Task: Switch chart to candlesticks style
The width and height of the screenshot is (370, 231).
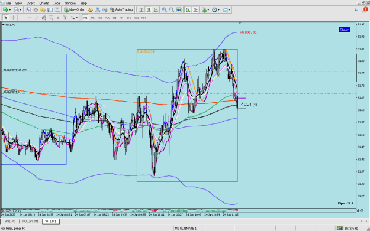Action: pos(149,10)
